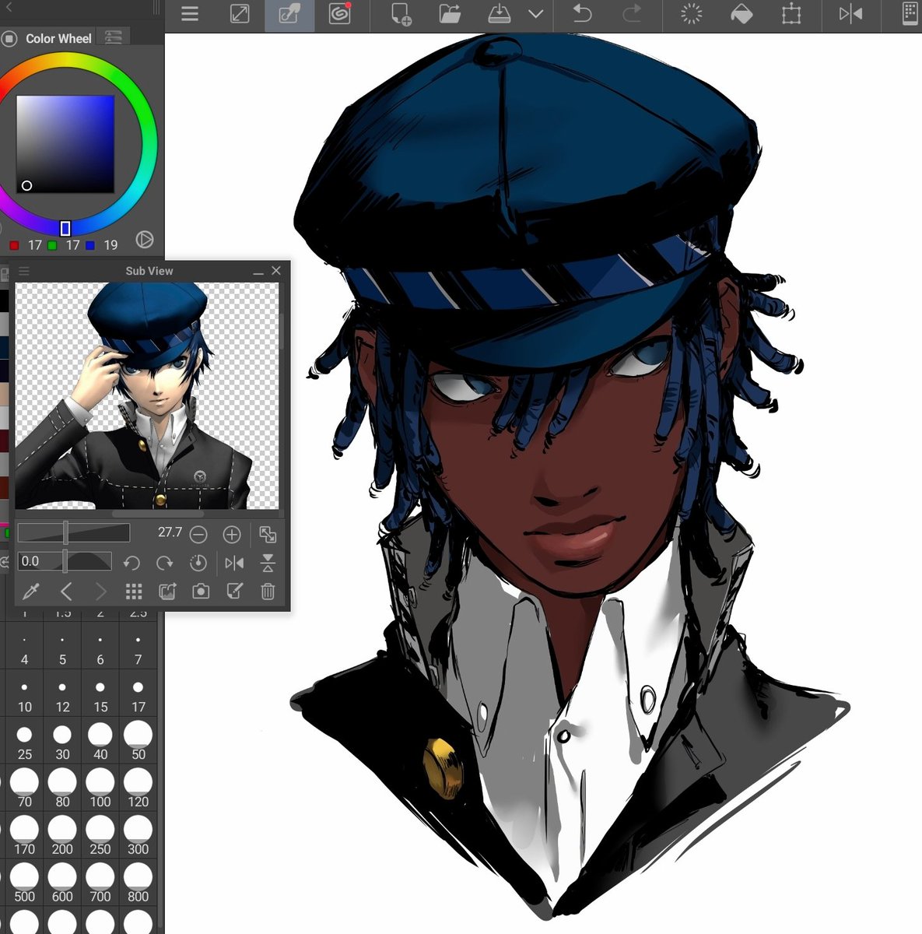Capture photo with Sub View camera icon

click(201, 592)
